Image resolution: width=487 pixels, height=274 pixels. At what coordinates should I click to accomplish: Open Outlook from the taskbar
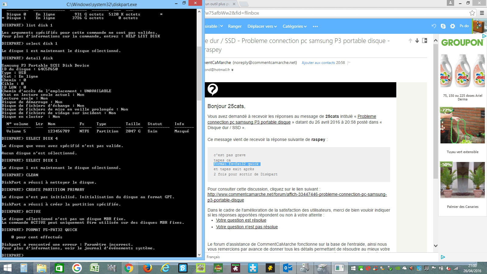click(x=288, y=268)
